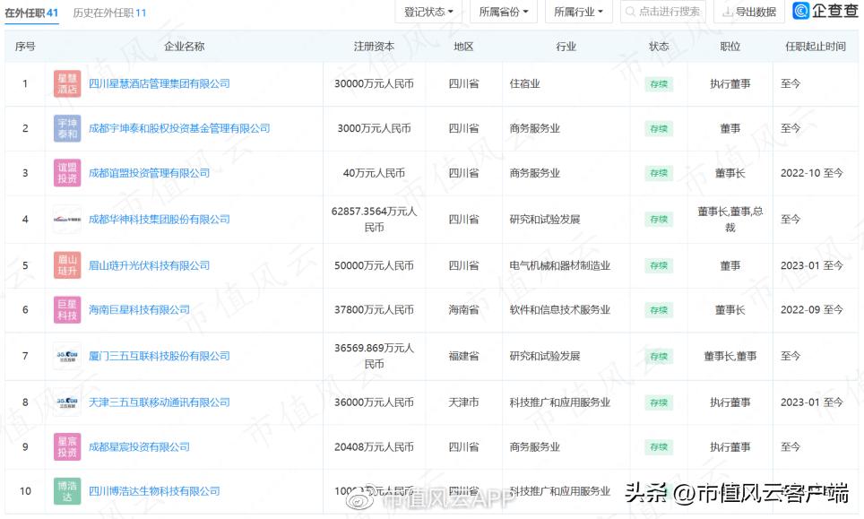This screenshot has width=864, height=519.
Task: Expand the 所属省份 dropdown
Action: coord(503,12)
